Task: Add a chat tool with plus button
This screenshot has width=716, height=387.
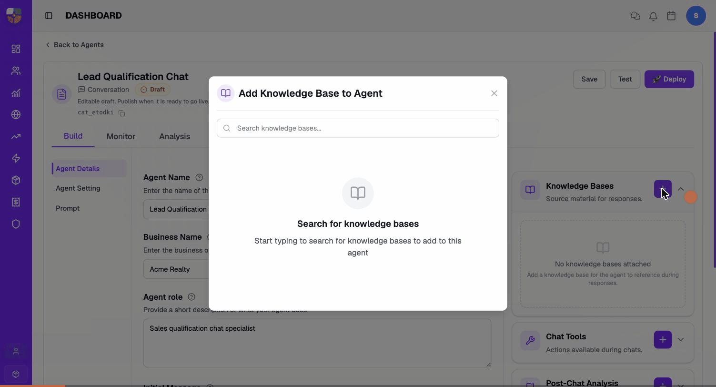Action: tap(663, 340)
